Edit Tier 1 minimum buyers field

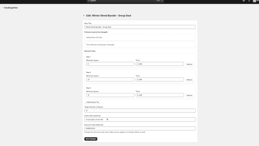(110, 64)
